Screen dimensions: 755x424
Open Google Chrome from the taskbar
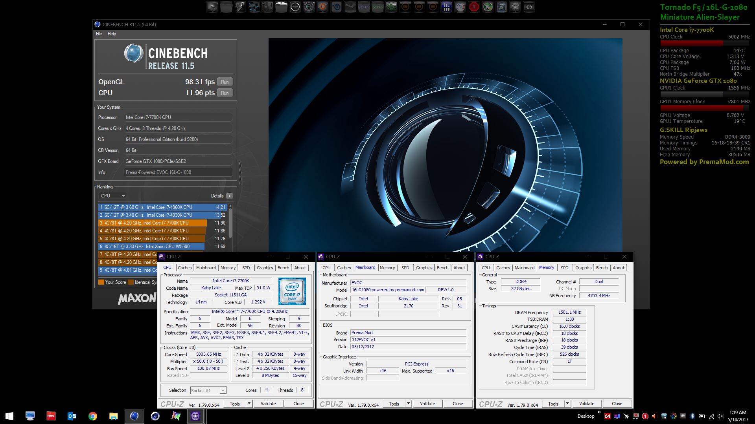coord(92,416)
